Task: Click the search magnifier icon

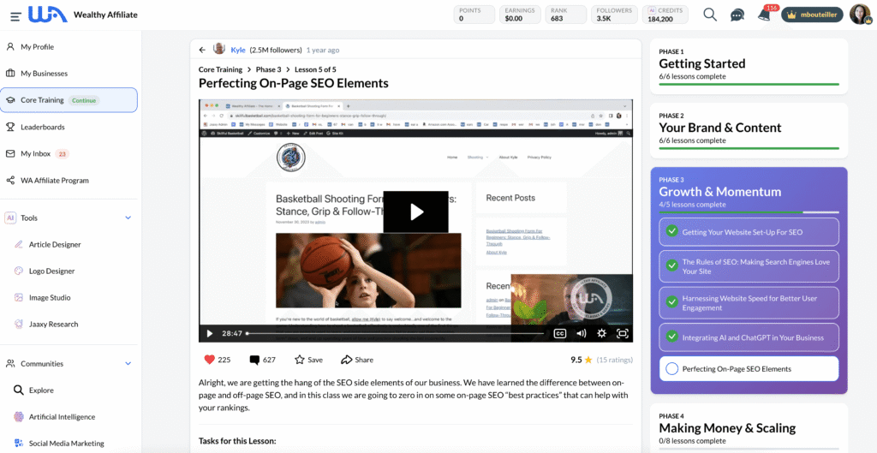Action: (x=710, y=15)
